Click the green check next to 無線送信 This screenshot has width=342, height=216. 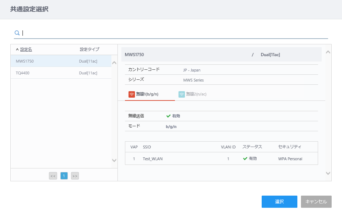(168, 116)
